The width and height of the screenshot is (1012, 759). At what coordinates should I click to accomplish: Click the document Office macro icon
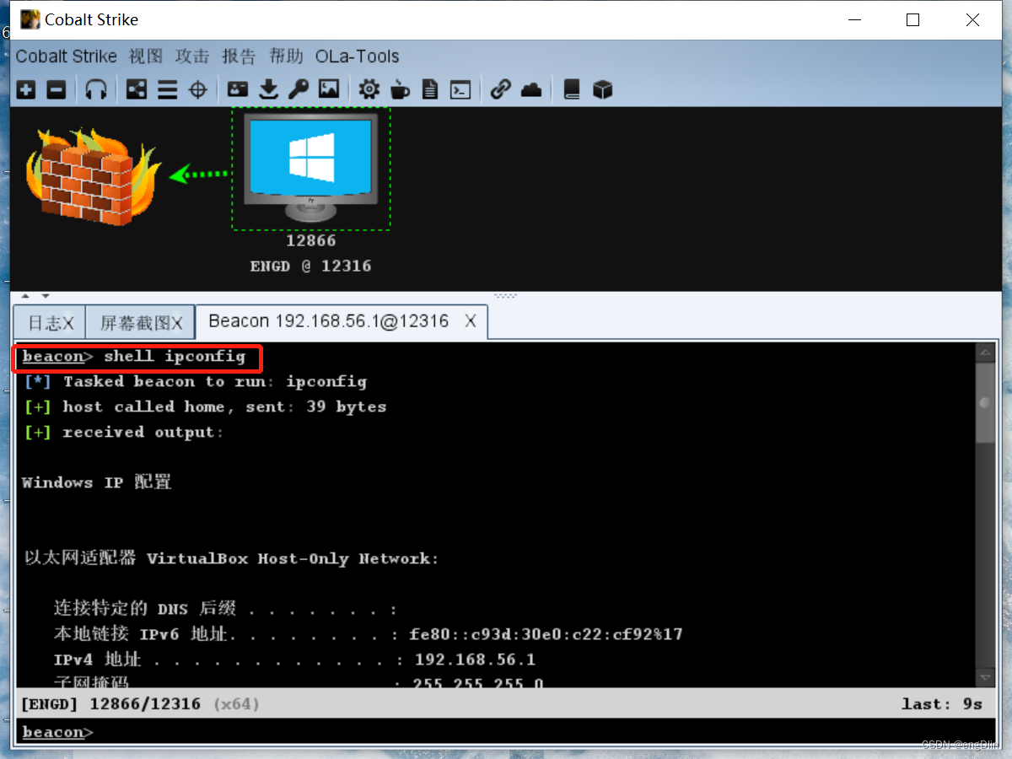pos(430,89)
